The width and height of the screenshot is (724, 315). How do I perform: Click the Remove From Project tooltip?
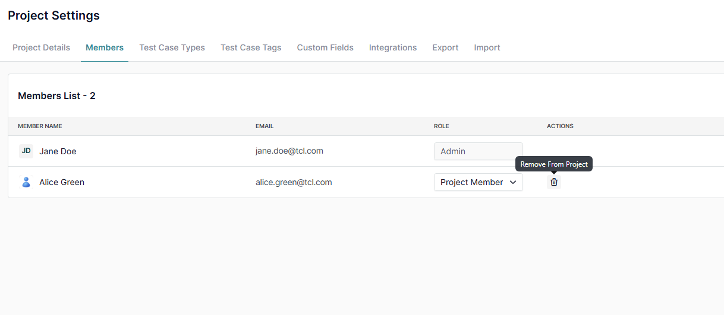[554, 164]
